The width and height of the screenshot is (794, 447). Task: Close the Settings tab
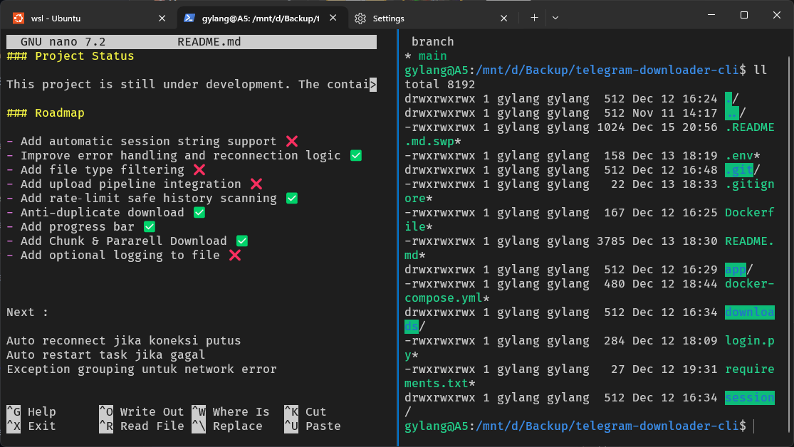pos(504,19)
